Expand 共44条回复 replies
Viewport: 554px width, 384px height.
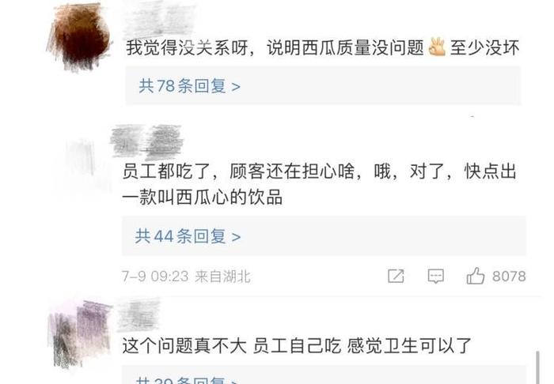coord(188,236)
